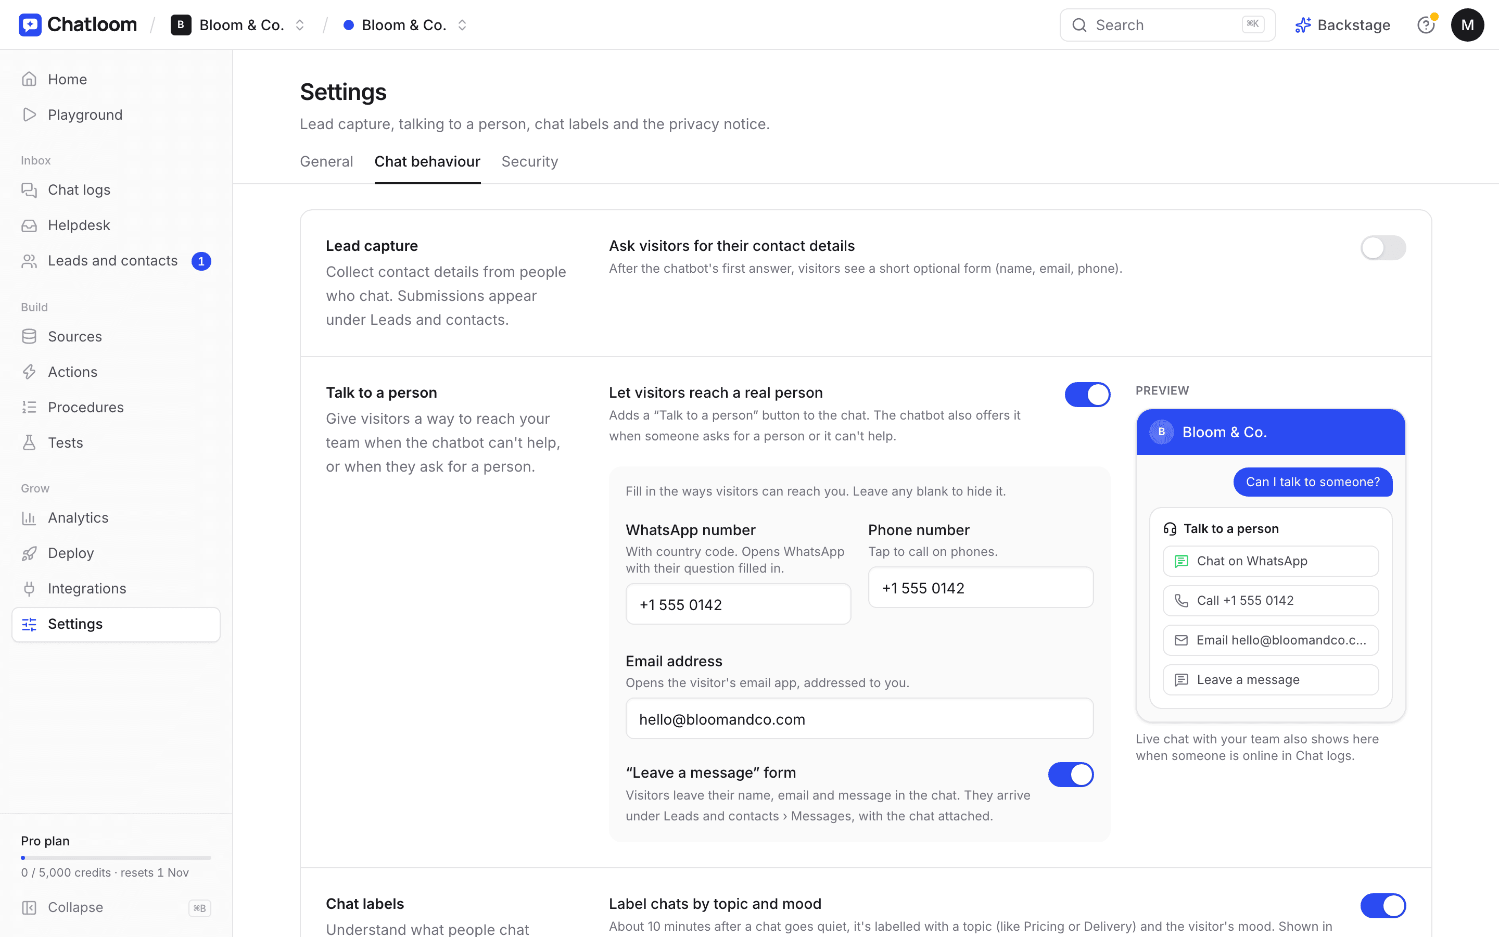Click the Lead capture heading
The width and height of the screenshot is (1499, 937).
click(x=372, y=246)
